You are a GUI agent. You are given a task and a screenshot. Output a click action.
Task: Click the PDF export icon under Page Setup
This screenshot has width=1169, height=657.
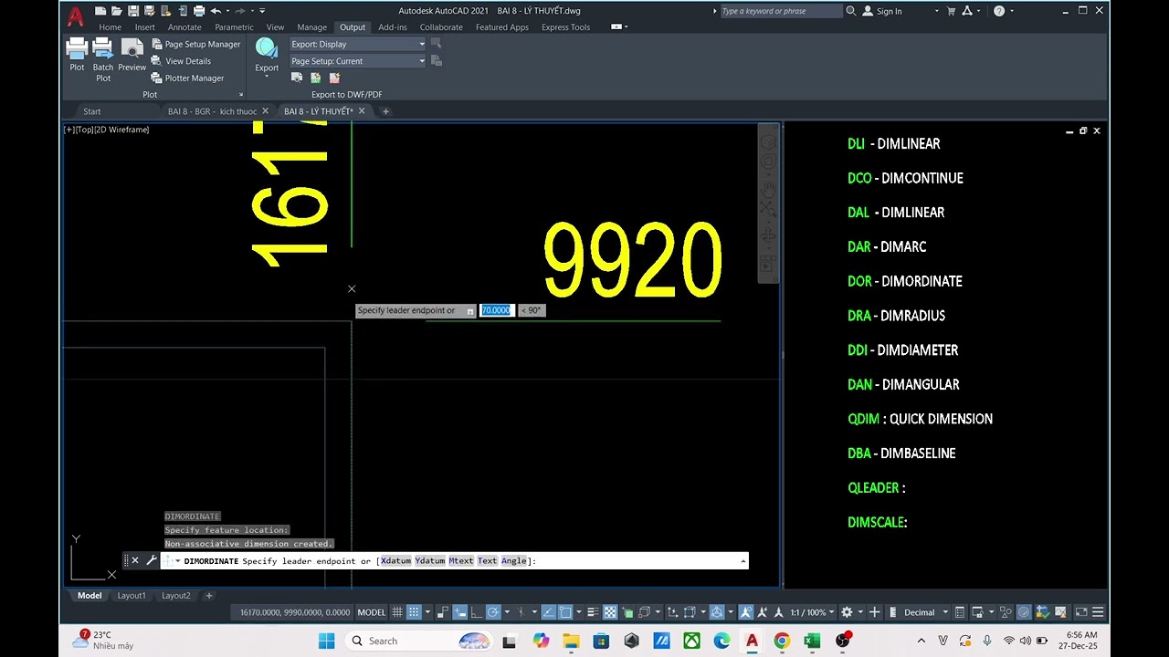tap(334, 78)
